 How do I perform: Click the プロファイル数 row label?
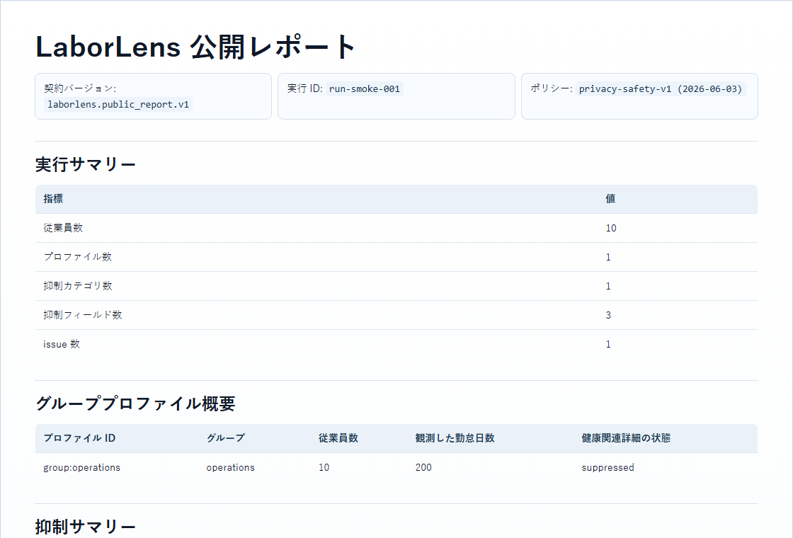[78, 257]
